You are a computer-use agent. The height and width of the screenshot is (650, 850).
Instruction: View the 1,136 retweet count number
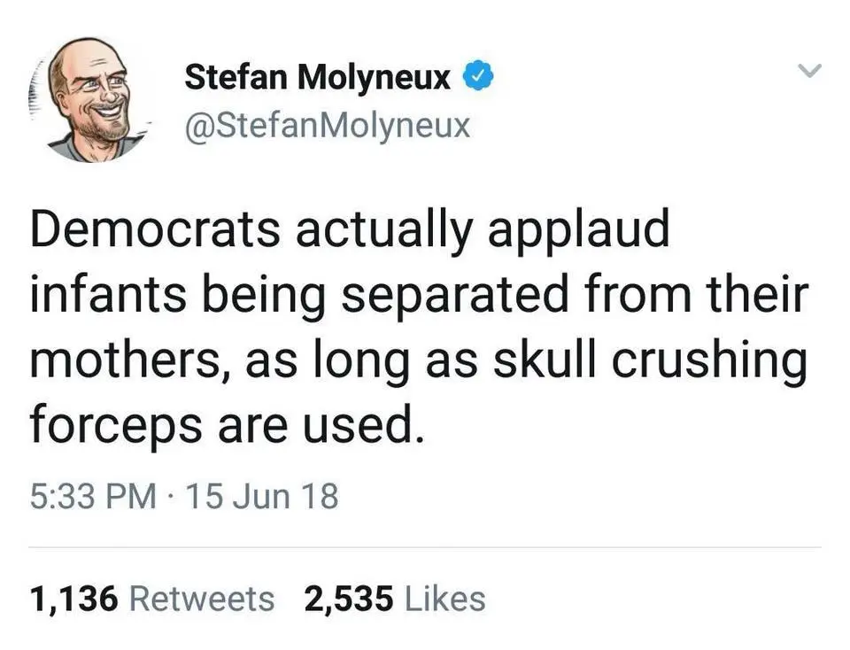(x=73, y=599)
